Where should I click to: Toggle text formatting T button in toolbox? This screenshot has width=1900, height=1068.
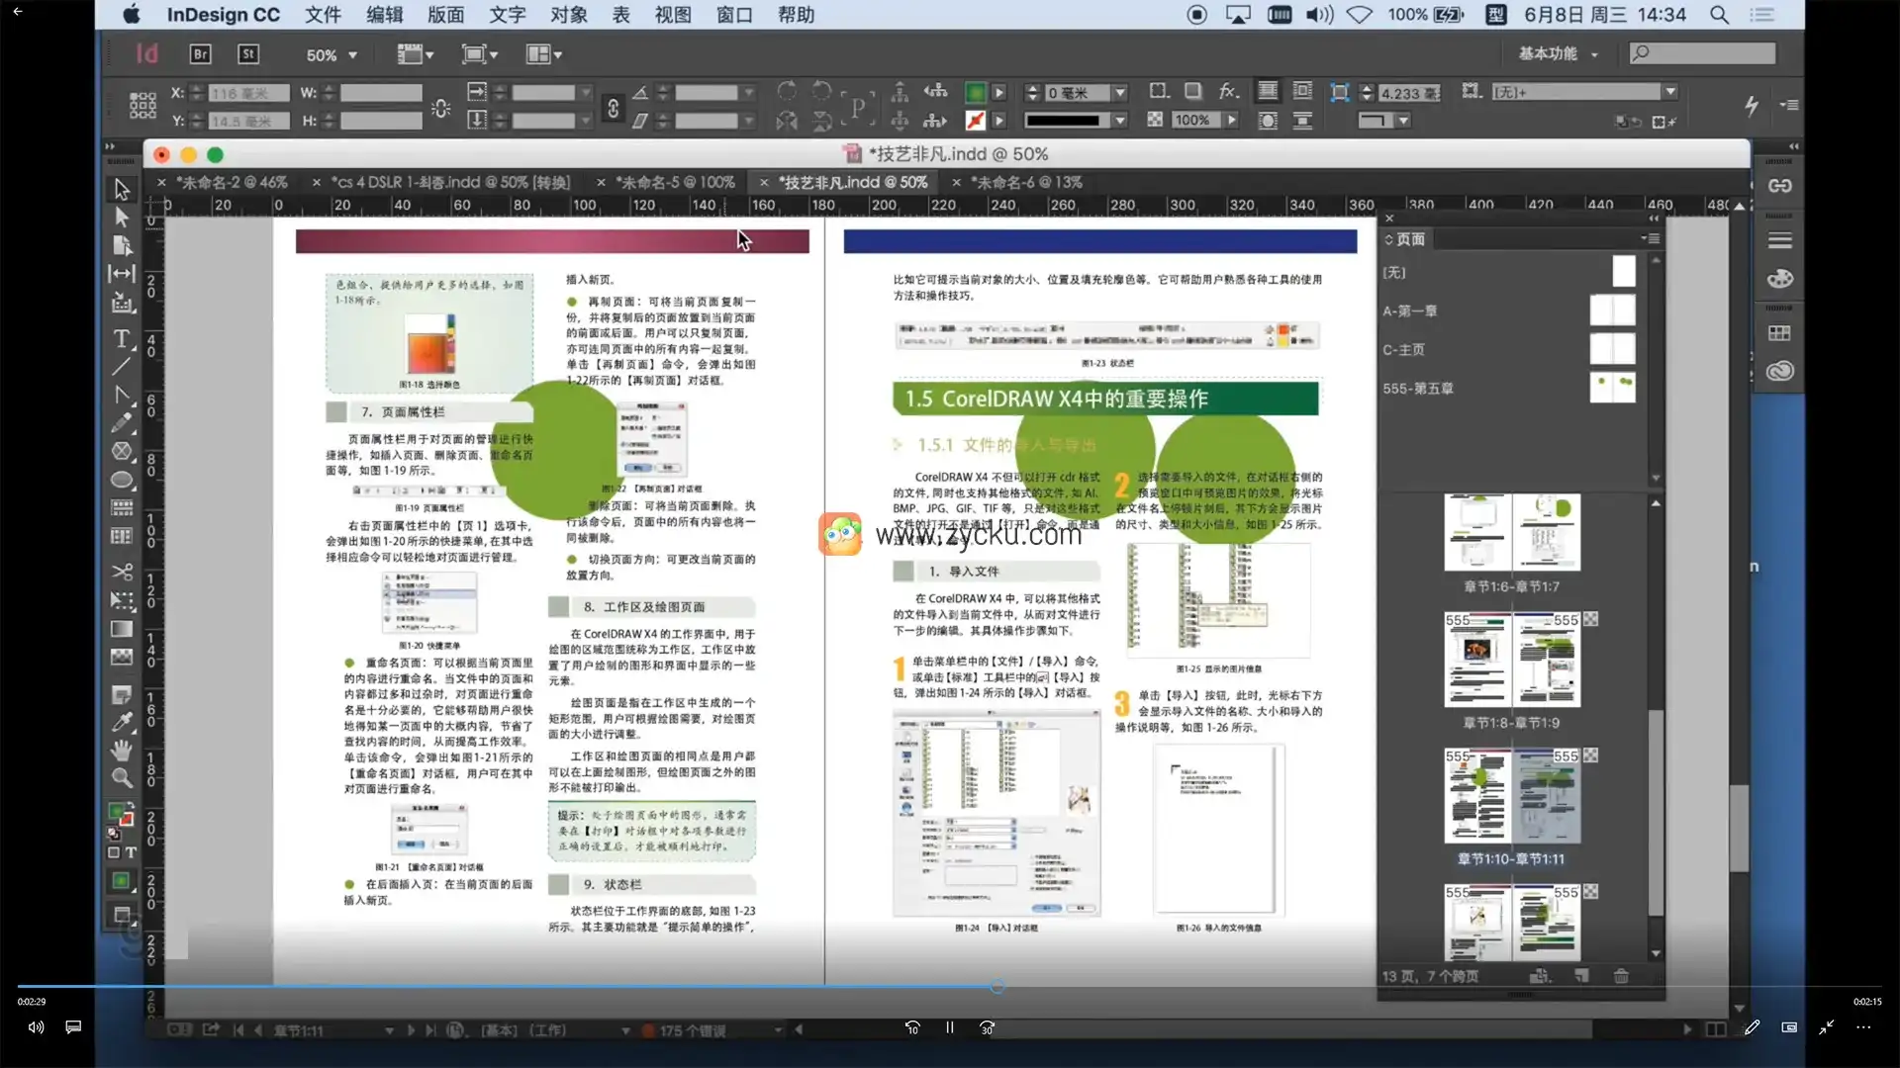point(131,852)
